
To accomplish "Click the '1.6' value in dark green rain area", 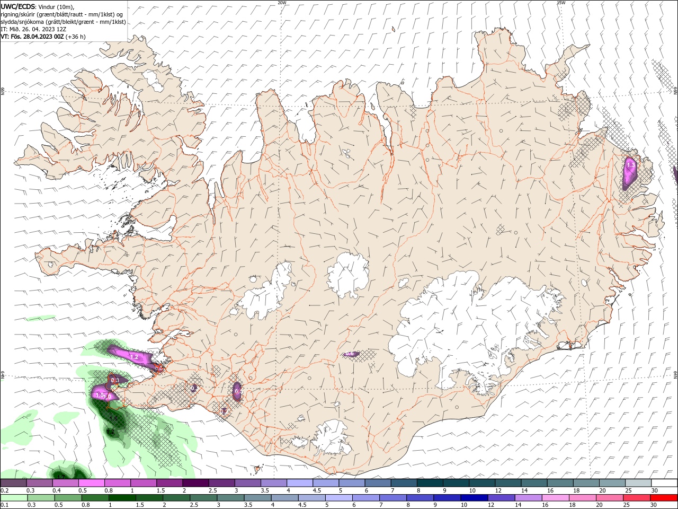I will tap(113, 418).
